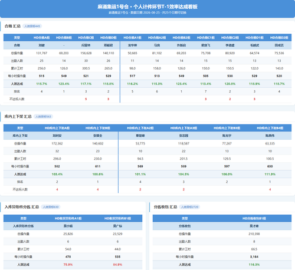Click the 分拣收包 汇总 section heading
Image resolution: width=295 pixels, height=270 pixels.
point(165,207)
